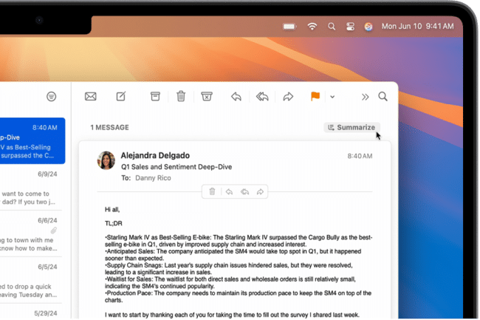480x320 pixels.
Task: Click Alejandra Delgado's avatar photo
Action: tap(106, 160)
